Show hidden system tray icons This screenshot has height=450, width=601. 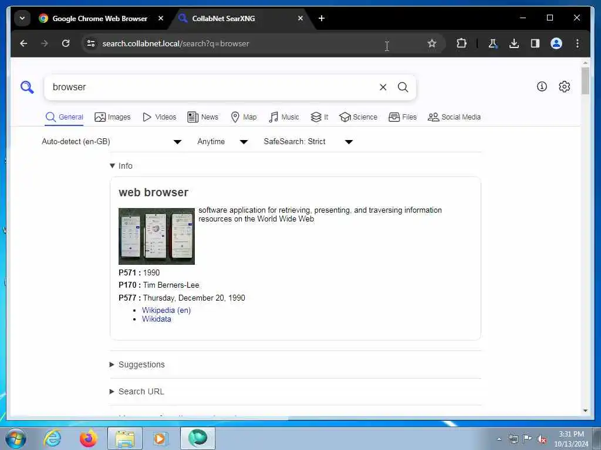coord(499,439)
